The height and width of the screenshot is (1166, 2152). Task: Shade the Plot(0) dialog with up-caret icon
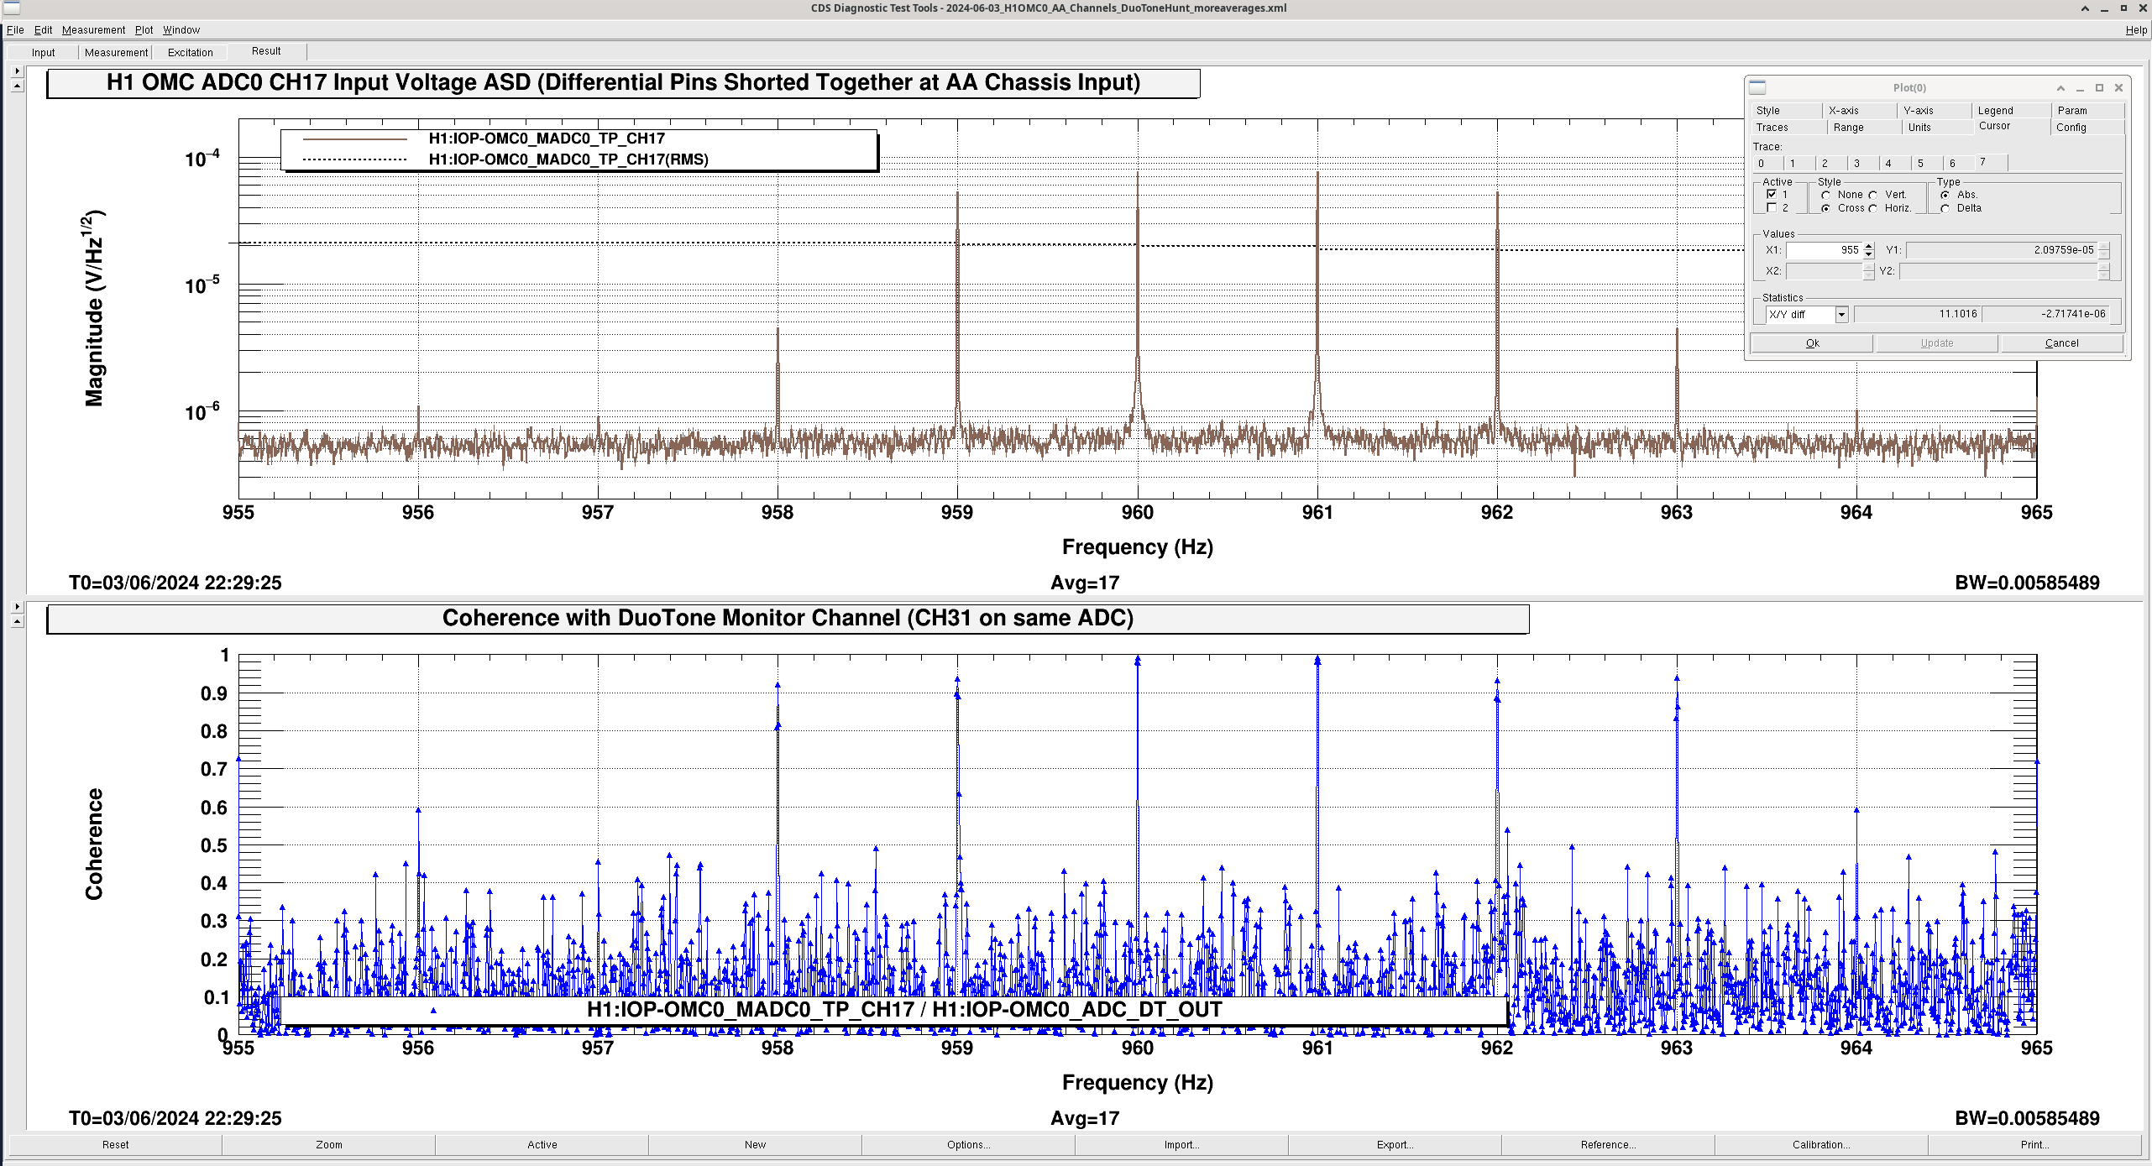[2060, 87]
